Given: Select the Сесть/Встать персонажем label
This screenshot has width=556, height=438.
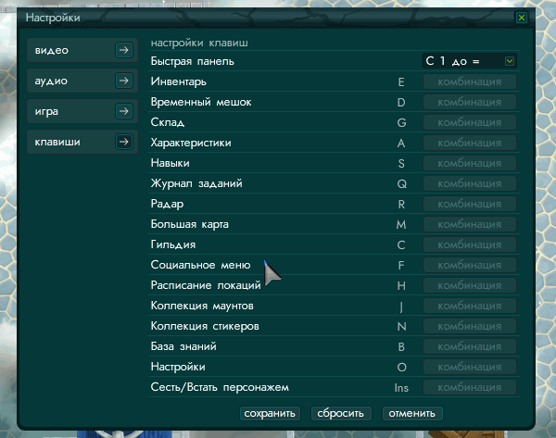Looking at the screenshot, I should coord(220,387).
